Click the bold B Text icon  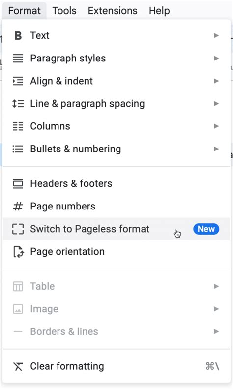click(18, 36)
